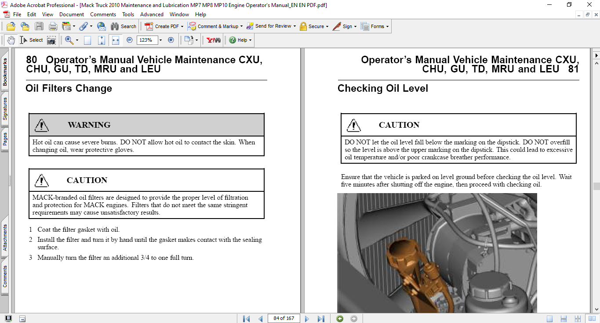Click the Fit Width icon

(116, 40)
